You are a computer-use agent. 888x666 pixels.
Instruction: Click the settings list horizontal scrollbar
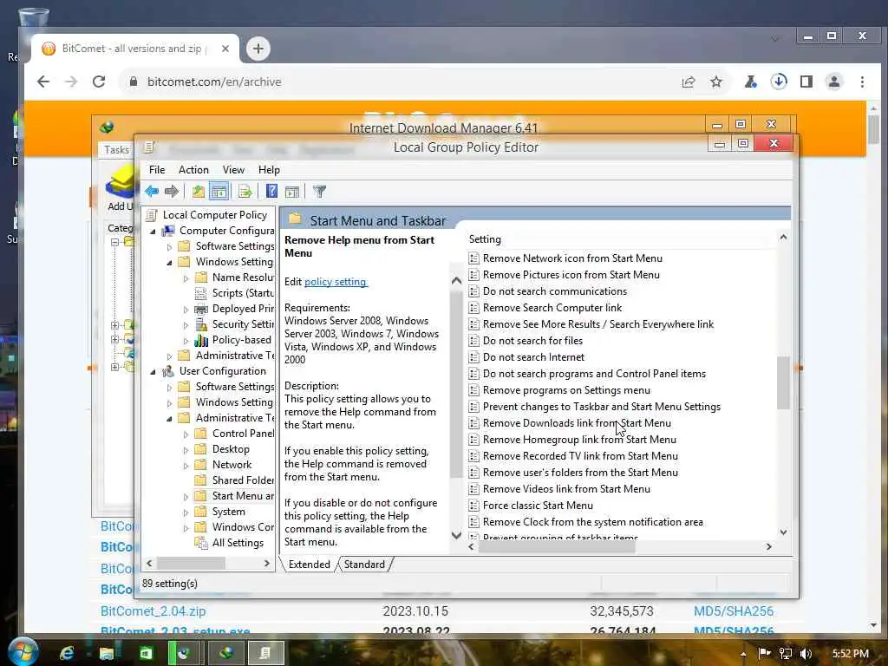pos(558,547)
